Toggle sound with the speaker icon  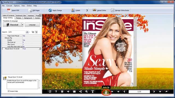click(68, 91)
